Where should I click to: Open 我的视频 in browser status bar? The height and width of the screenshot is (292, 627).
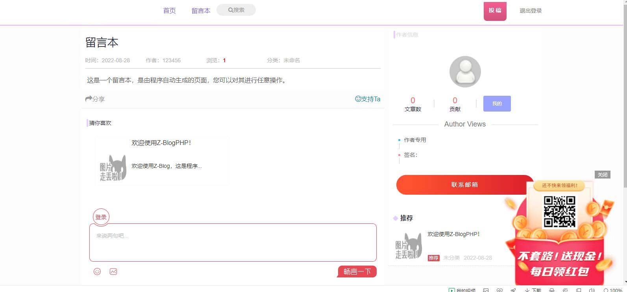[462, 290]
